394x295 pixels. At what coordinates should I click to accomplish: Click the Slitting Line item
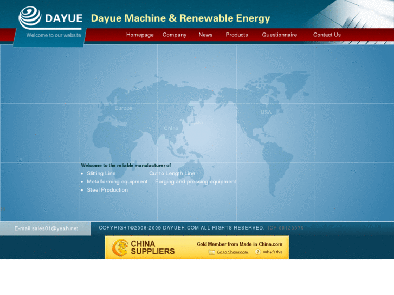[101, 174]
